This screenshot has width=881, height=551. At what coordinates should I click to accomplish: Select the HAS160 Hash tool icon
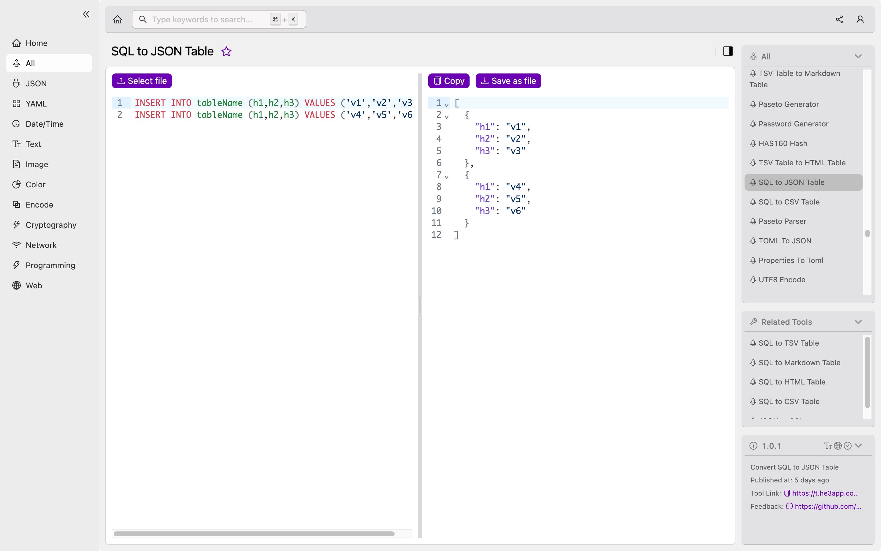753,143
